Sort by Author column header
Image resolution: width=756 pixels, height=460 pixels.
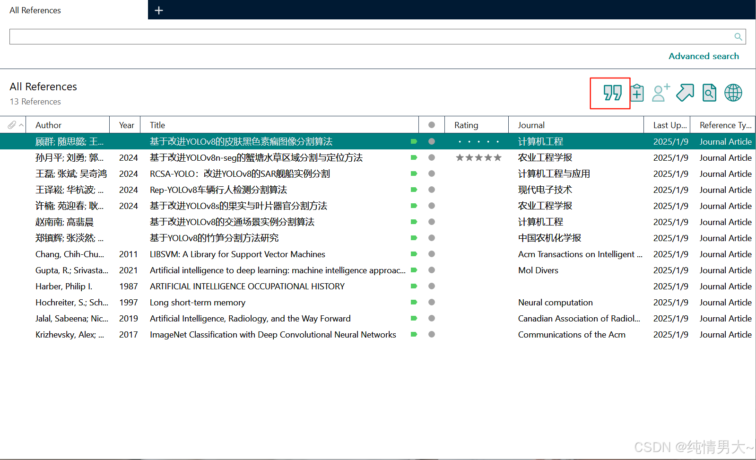[x=68, y=125]
